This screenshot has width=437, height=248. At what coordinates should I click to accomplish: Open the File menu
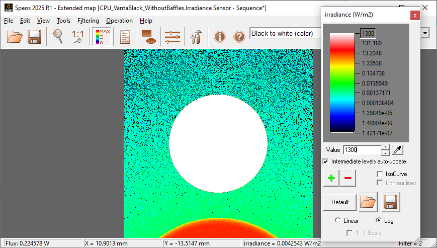click(9, 21)
